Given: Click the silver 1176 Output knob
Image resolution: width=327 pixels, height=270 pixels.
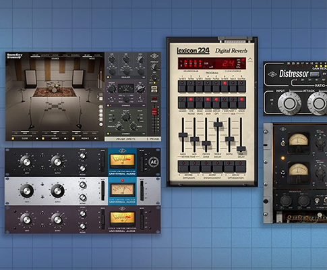Looking at the screenshot, I should coord(57,191).
